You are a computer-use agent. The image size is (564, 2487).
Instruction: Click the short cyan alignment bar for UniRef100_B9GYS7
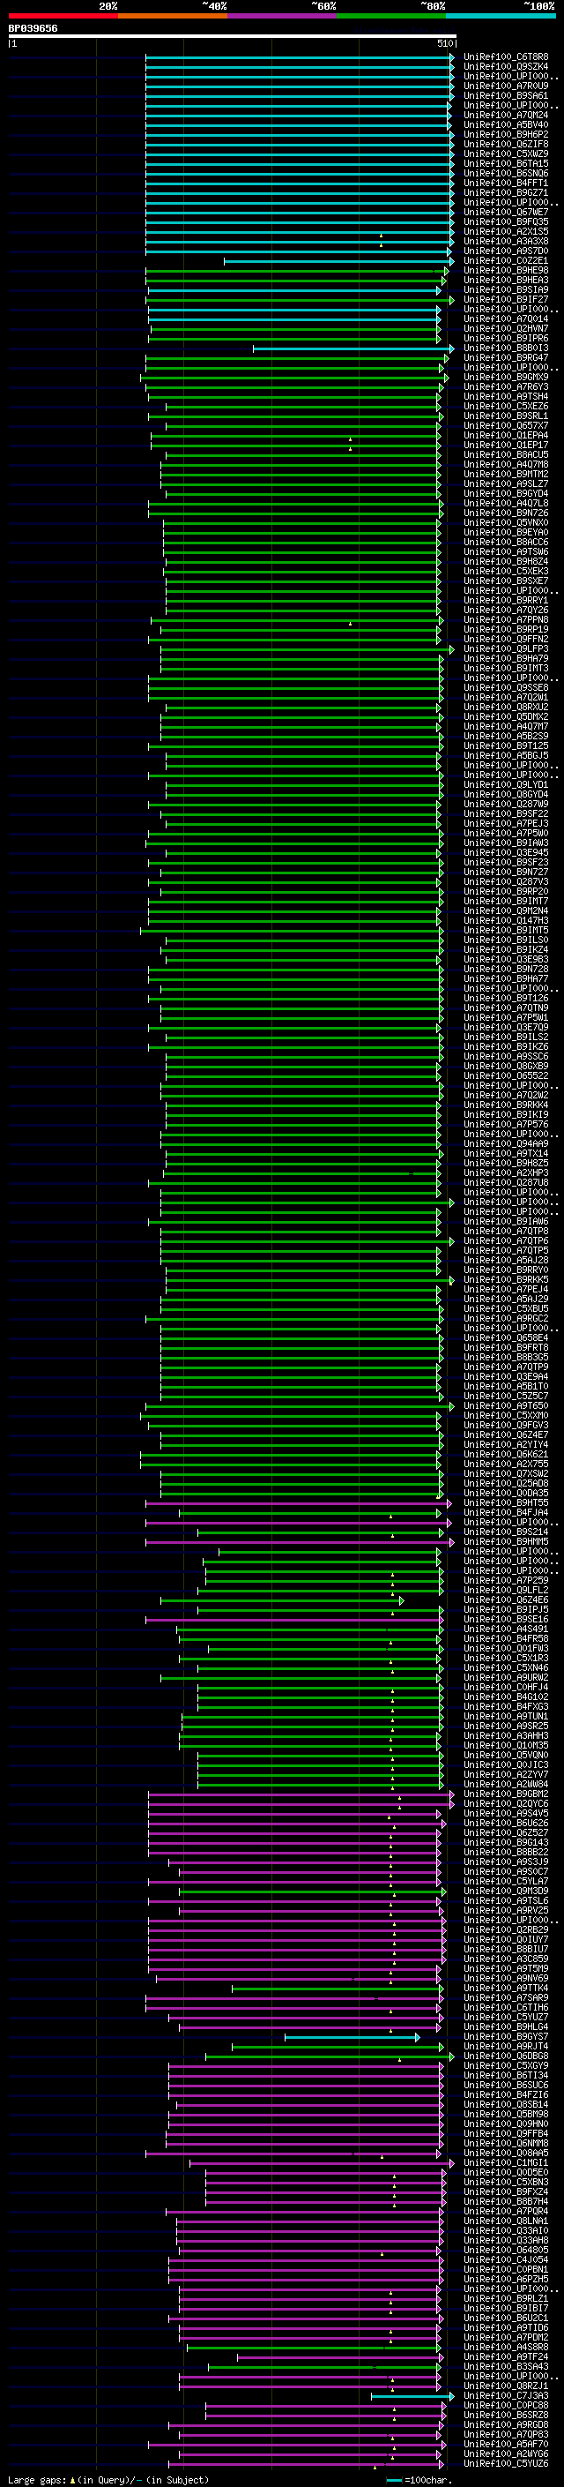pyautogui.click(x=352, y=2037)
